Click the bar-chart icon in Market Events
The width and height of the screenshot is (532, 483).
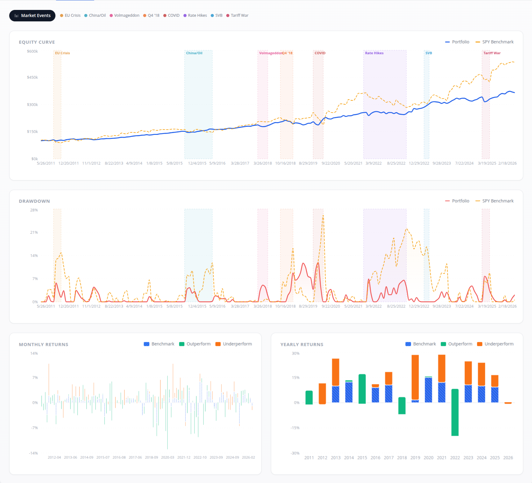pyautogui.click(x=16, y=16)
